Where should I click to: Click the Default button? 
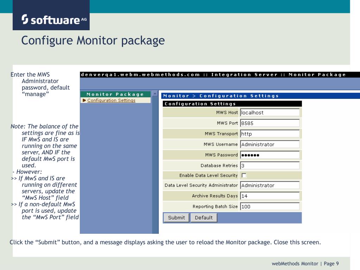point(204,217)
